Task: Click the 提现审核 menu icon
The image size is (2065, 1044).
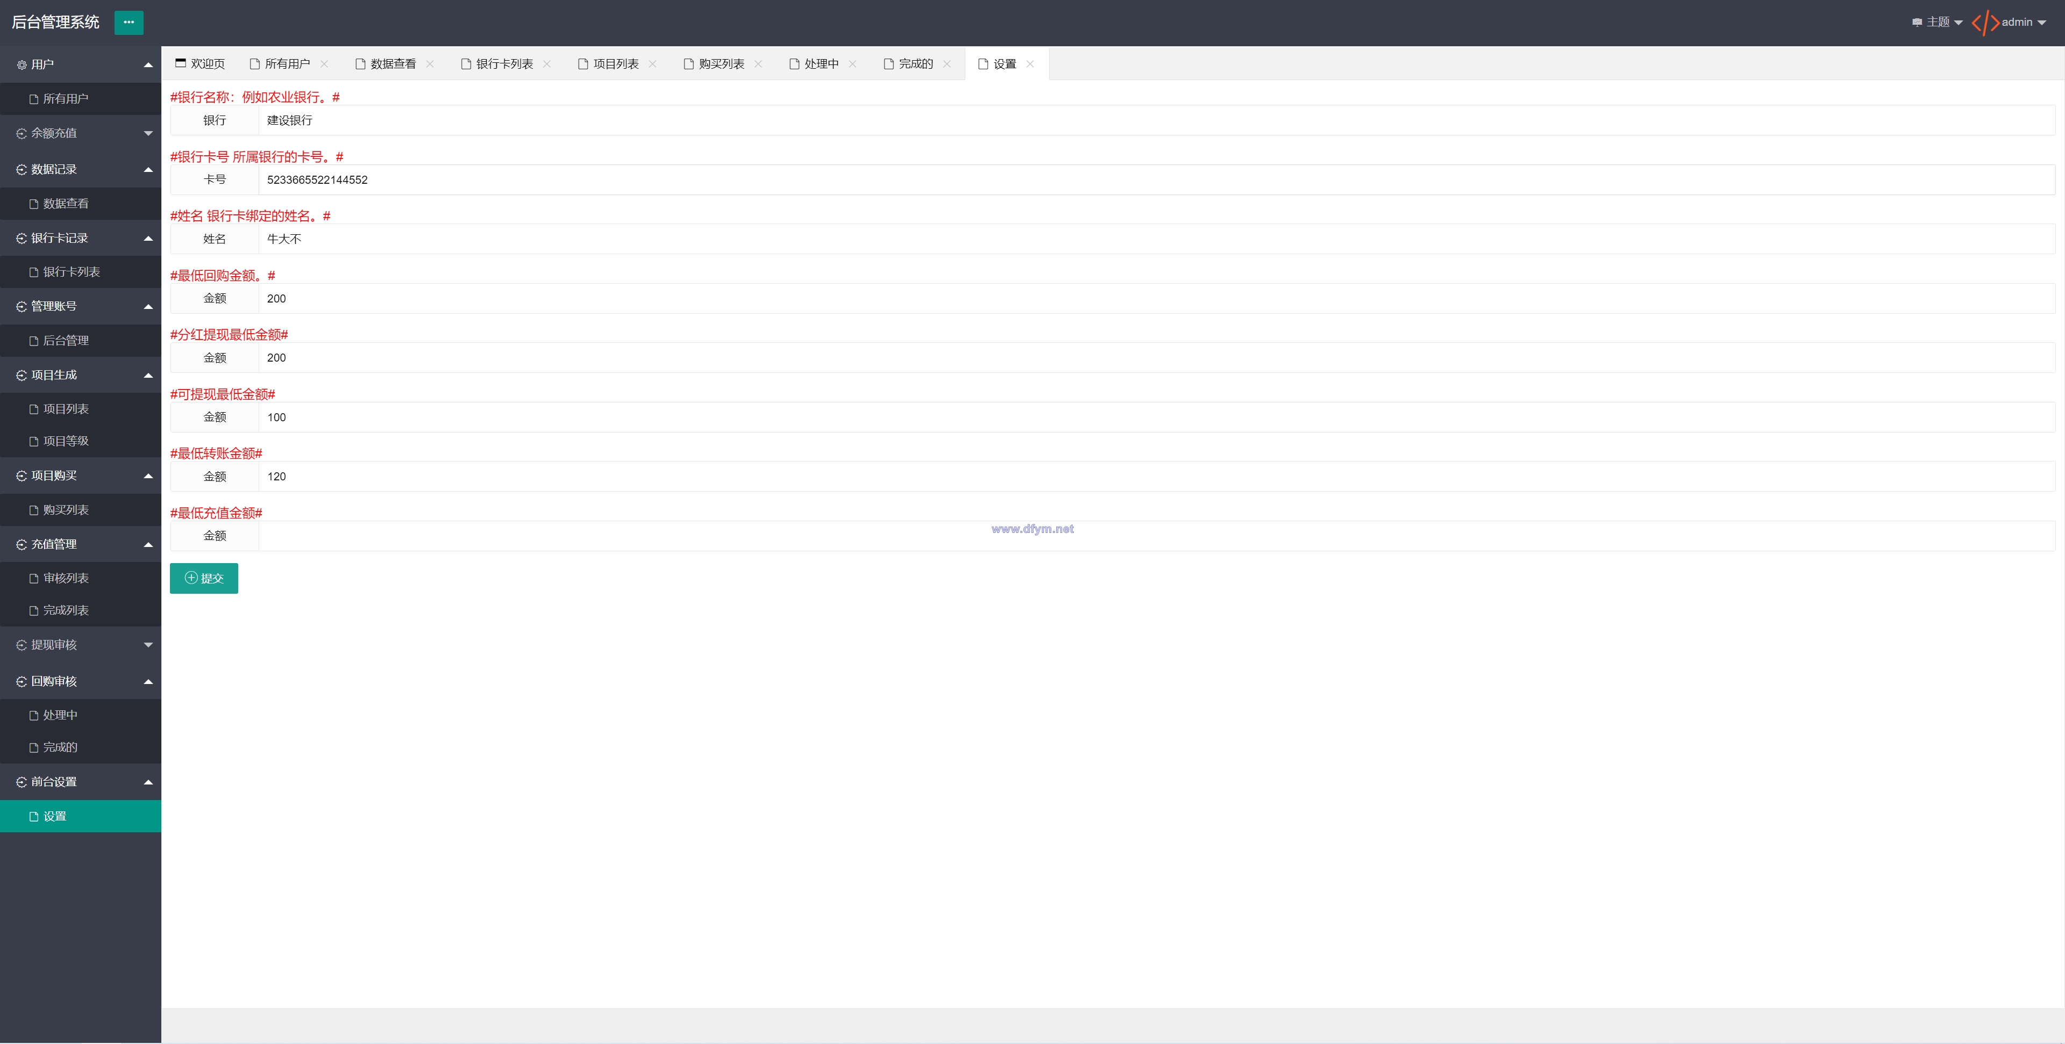Action: click(22, 645)
